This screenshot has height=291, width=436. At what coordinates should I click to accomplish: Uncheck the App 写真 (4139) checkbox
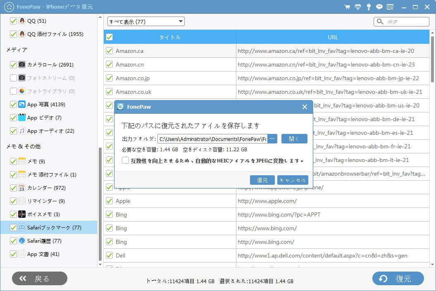pyautogui.click(x=13, y=104)
